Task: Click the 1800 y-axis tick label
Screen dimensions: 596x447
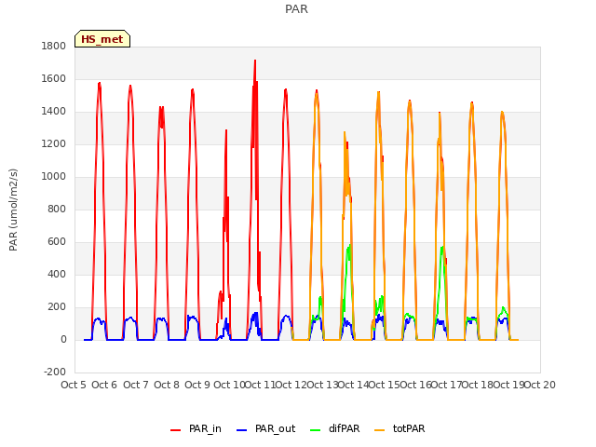Action: pos(54,46)
